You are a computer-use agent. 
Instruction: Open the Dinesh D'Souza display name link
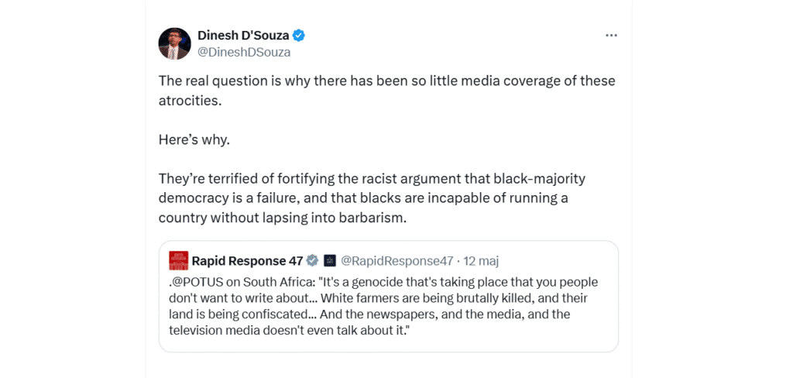(x=242, y=36)
